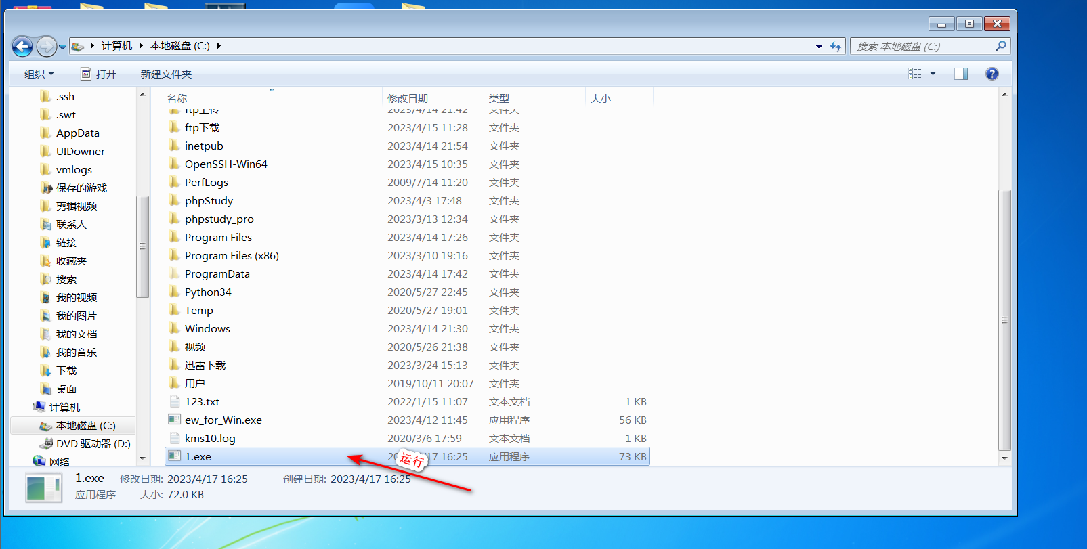
Task: Click the search magnifier icon
Action: point(1000,46)
